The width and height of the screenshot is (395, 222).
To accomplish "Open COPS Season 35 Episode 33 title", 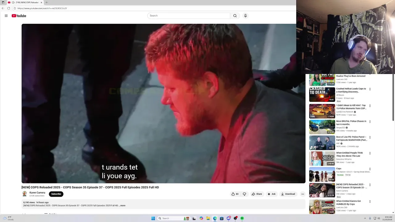I will pos(351,186).
